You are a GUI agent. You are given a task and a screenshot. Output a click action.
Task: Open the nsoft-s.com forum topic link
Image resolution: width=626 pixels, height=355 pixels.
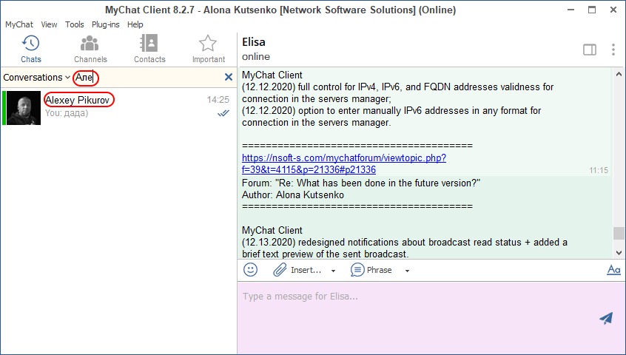344,163
